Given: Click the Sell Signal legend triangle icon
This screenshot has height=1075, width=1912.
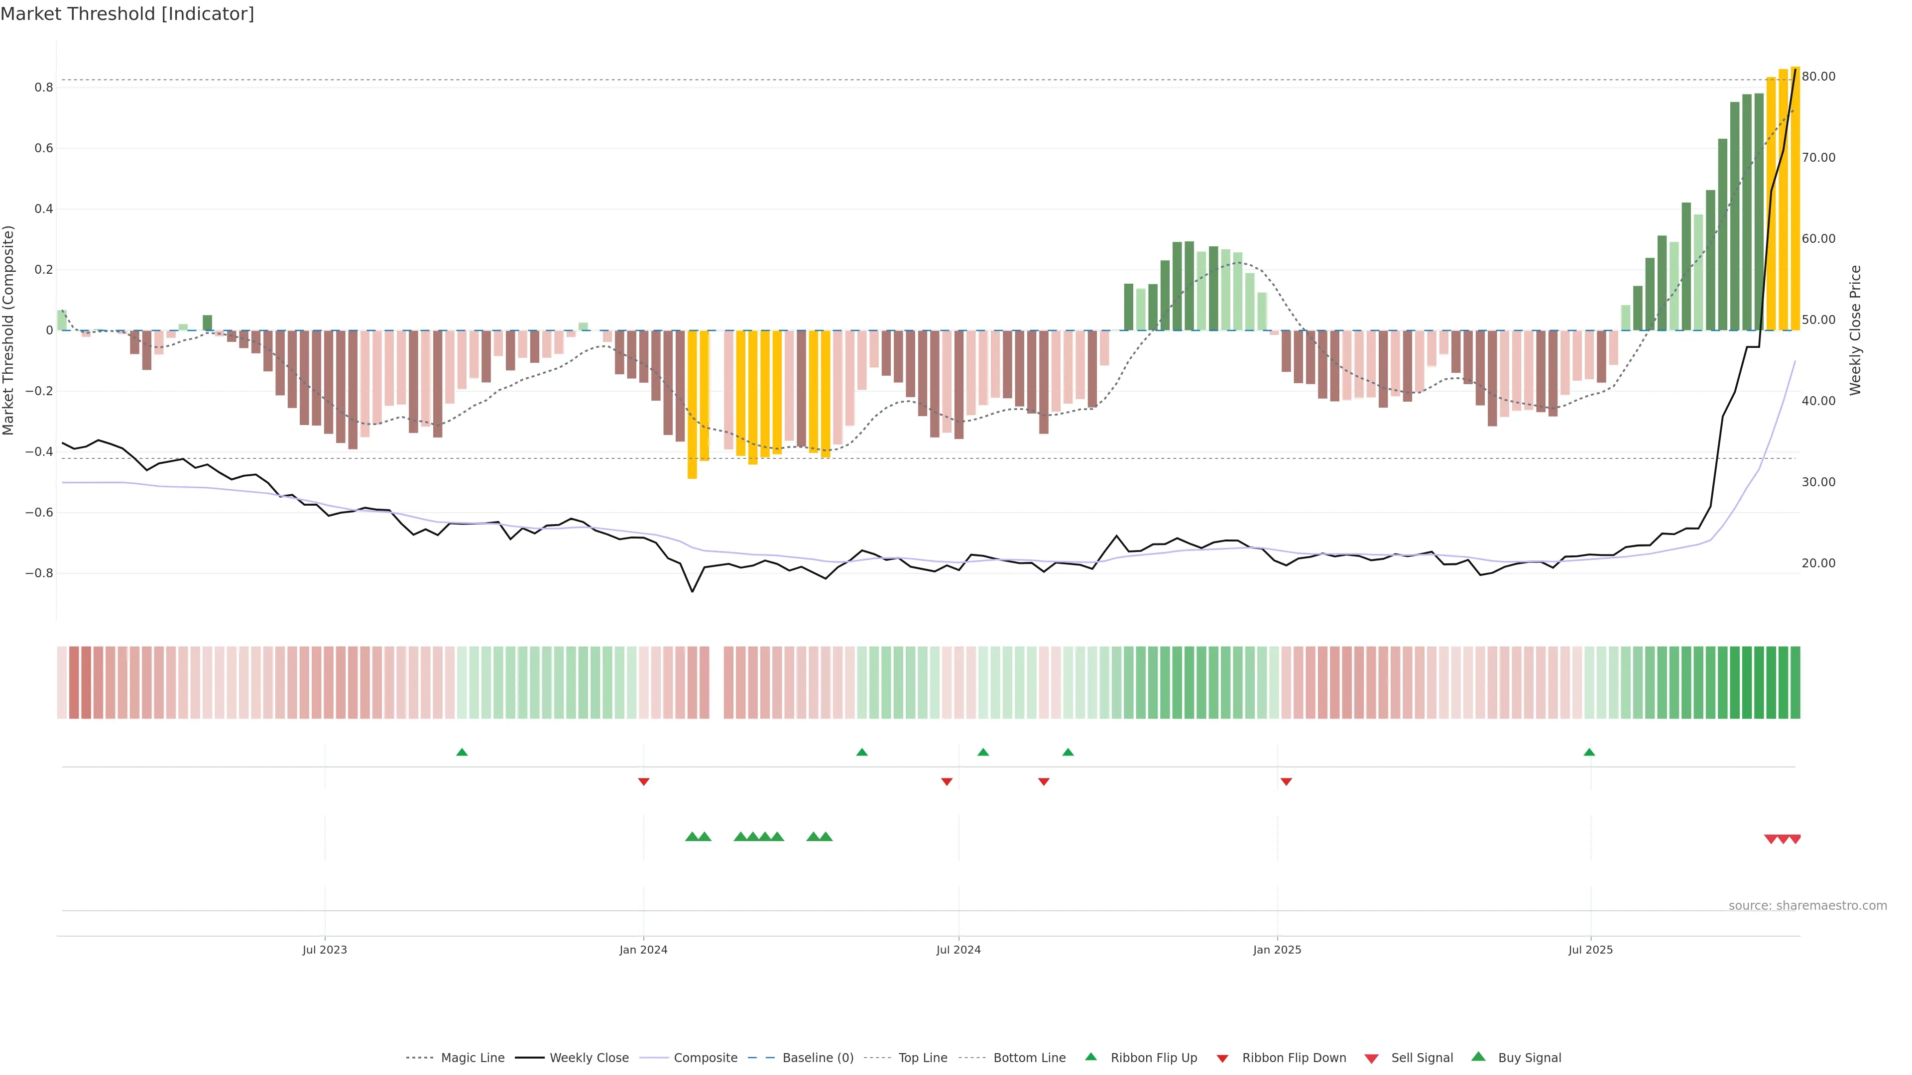Looking at the screenshot, I should click(1372, 1059).
